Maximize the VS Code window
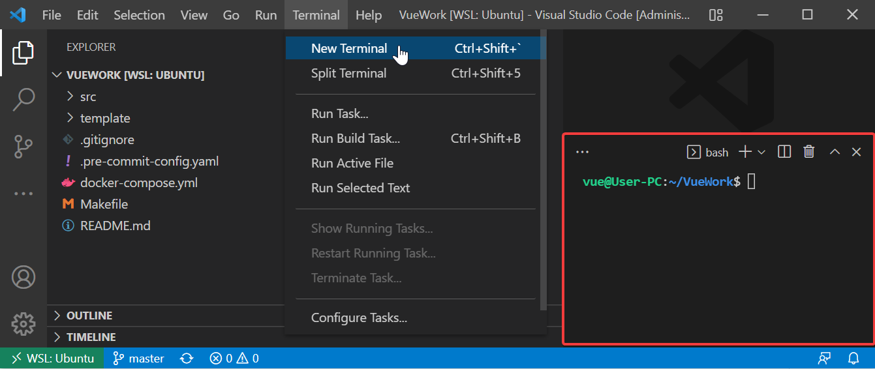This screenshot has width=875, height=369. tap(807, 14)
